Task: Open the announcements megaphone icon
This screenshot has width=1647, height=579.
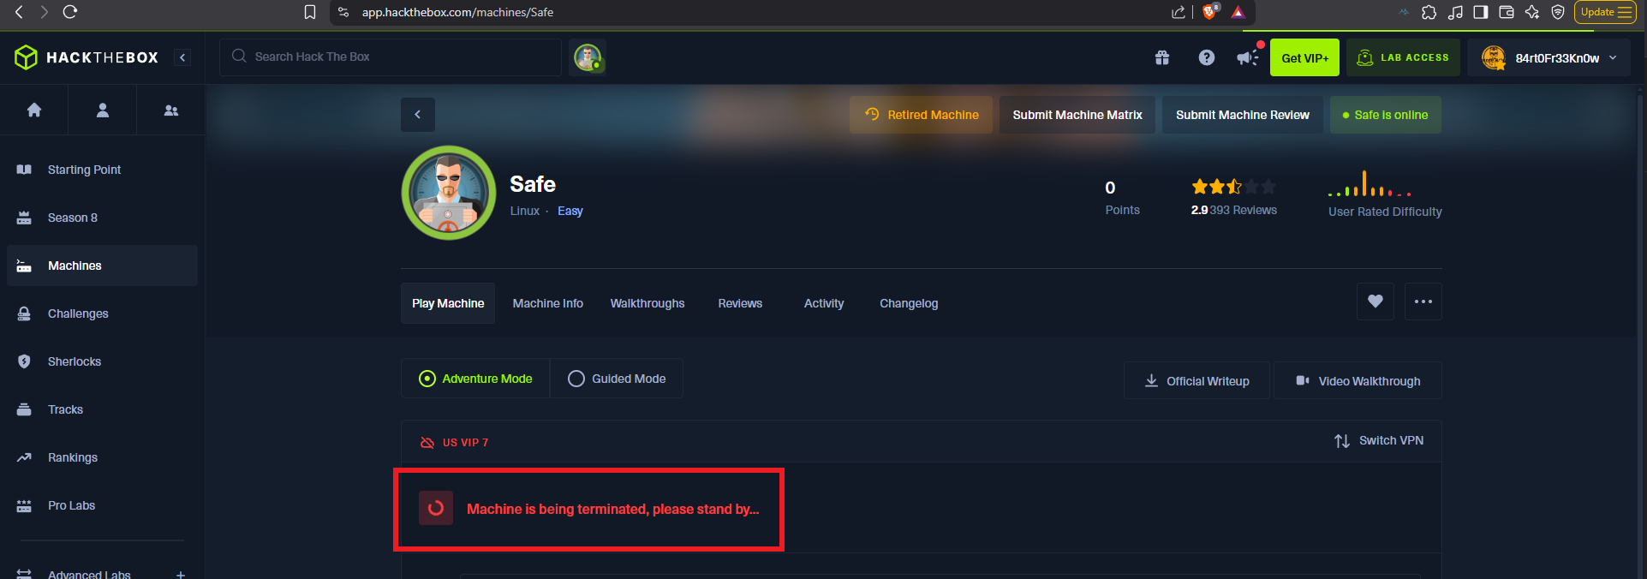Action: [1248, 57]
